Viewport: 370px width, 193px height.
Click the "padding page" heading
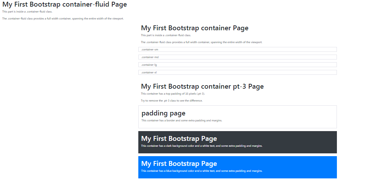pos(163,113)
